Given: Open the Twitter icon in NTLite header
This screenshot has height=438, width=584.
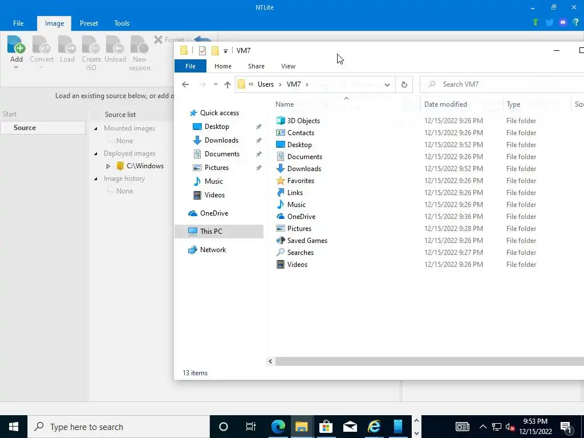Looking at the screenshot, I should (x=549, y=22).
